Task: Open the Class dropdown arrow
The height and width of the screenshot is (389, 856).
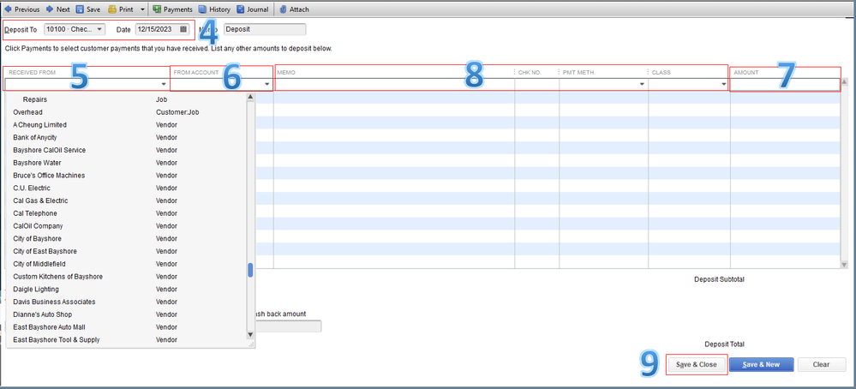Action: coord(724,85)
